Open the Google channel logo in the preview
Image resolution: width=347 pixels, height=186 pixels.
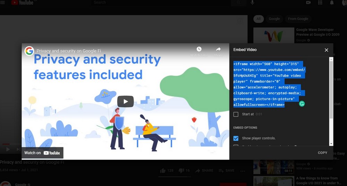point(29,51)
